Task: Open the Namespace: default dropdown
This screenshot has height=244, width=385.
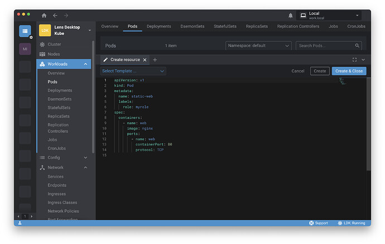Action: pyautogui.click(x=258, y=46)
